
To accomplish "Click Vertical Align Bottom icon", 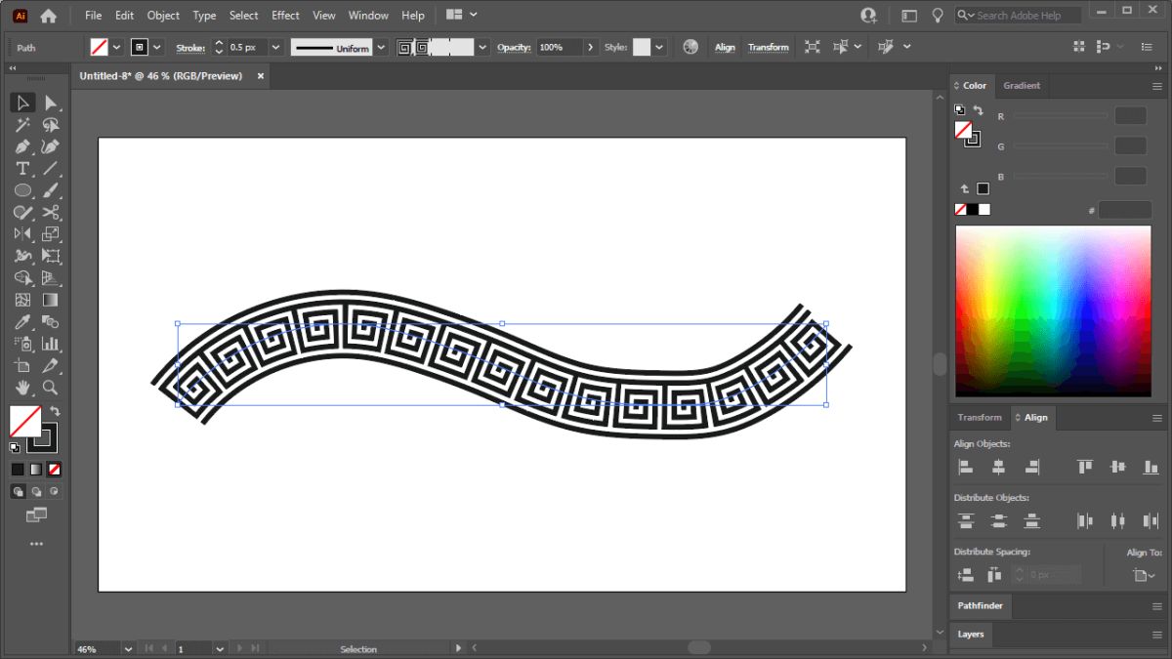I will (1151, 468).
